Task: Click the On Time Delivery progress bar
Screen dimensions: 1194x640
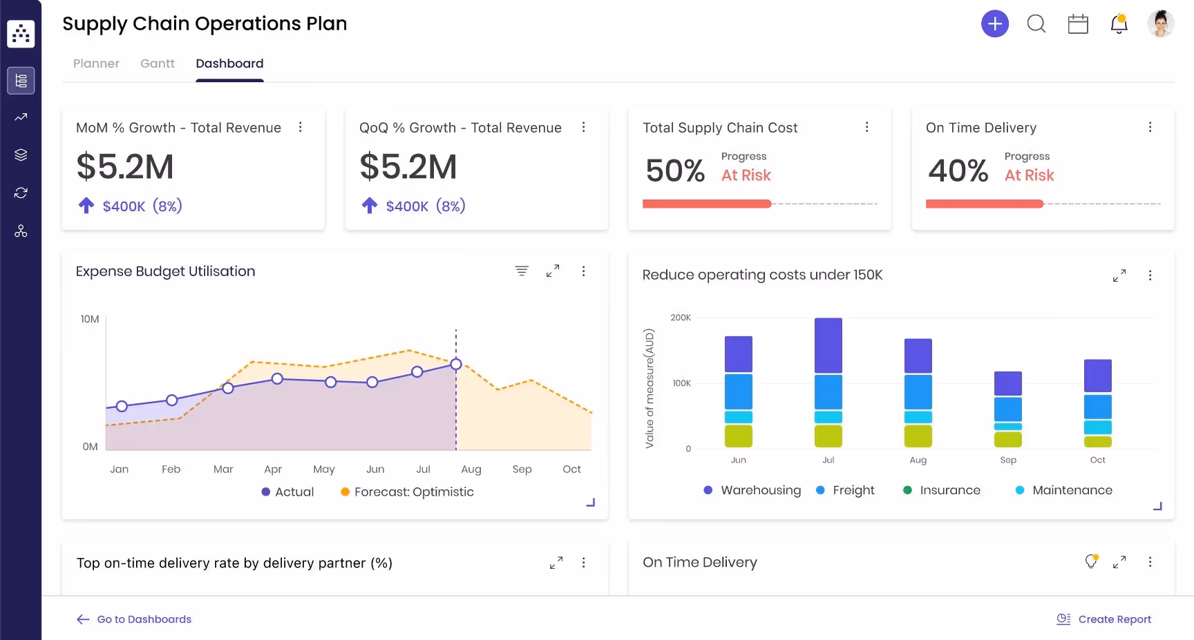Action: click(985, 204)
